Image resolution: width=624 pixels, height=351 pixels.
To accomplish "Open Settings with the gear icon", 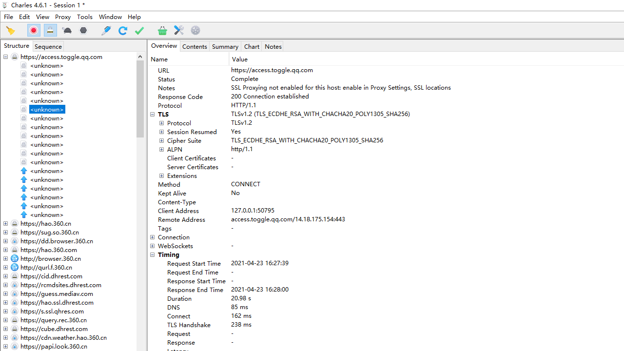I will tap(195, 31).
